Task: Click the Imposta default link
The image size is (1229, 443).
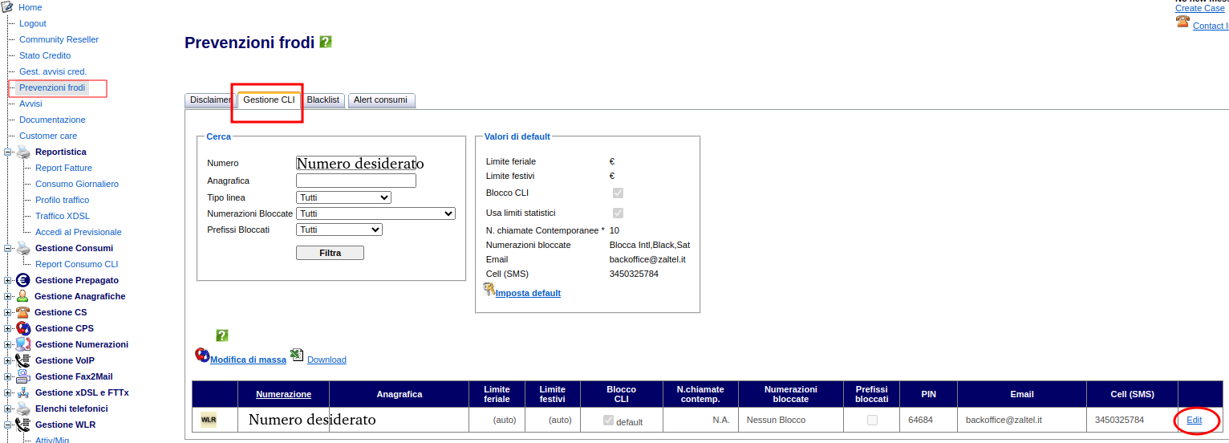Action: click(x=528, y=293)
